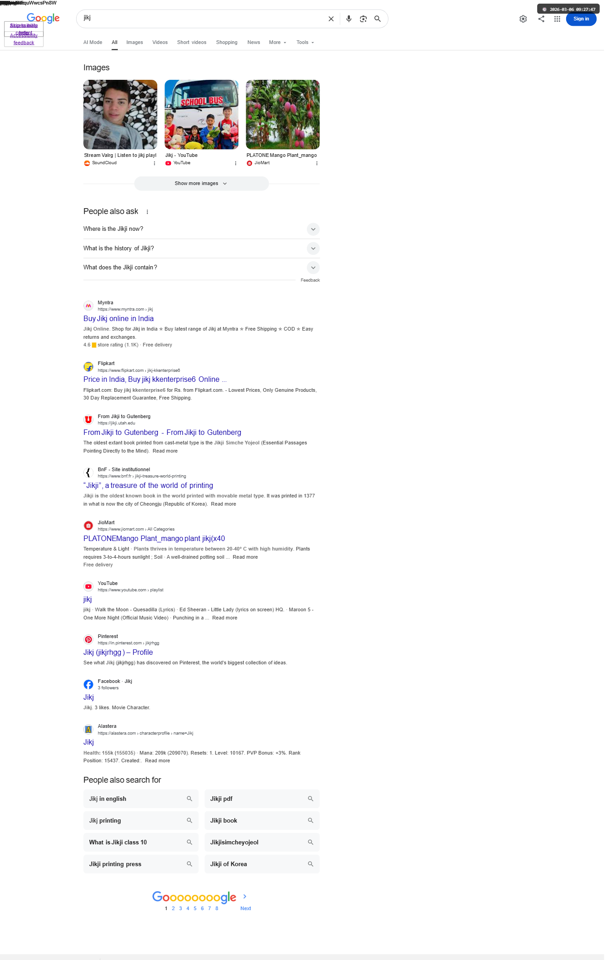
Task: Clear the search box with X icon
Action: pos(331,19)
